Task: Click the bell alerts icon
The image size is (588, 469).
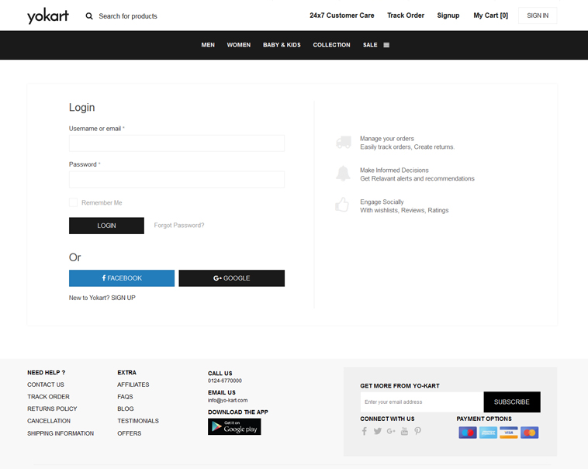Action: [343, 174]
